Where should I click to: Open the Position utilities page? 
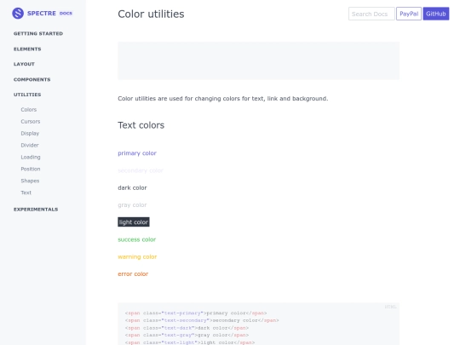click(x=31, y=169)
